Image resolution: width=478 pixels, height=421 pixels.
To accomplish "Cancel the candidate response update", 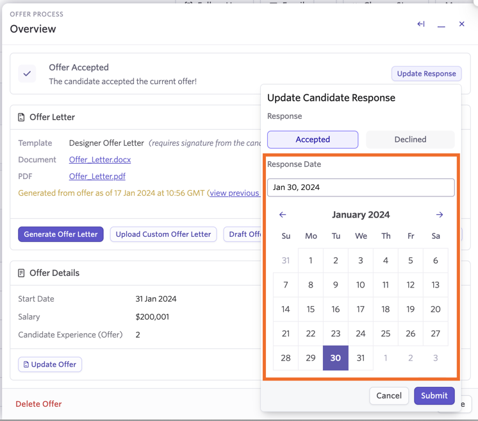I will tap(389, 396).
